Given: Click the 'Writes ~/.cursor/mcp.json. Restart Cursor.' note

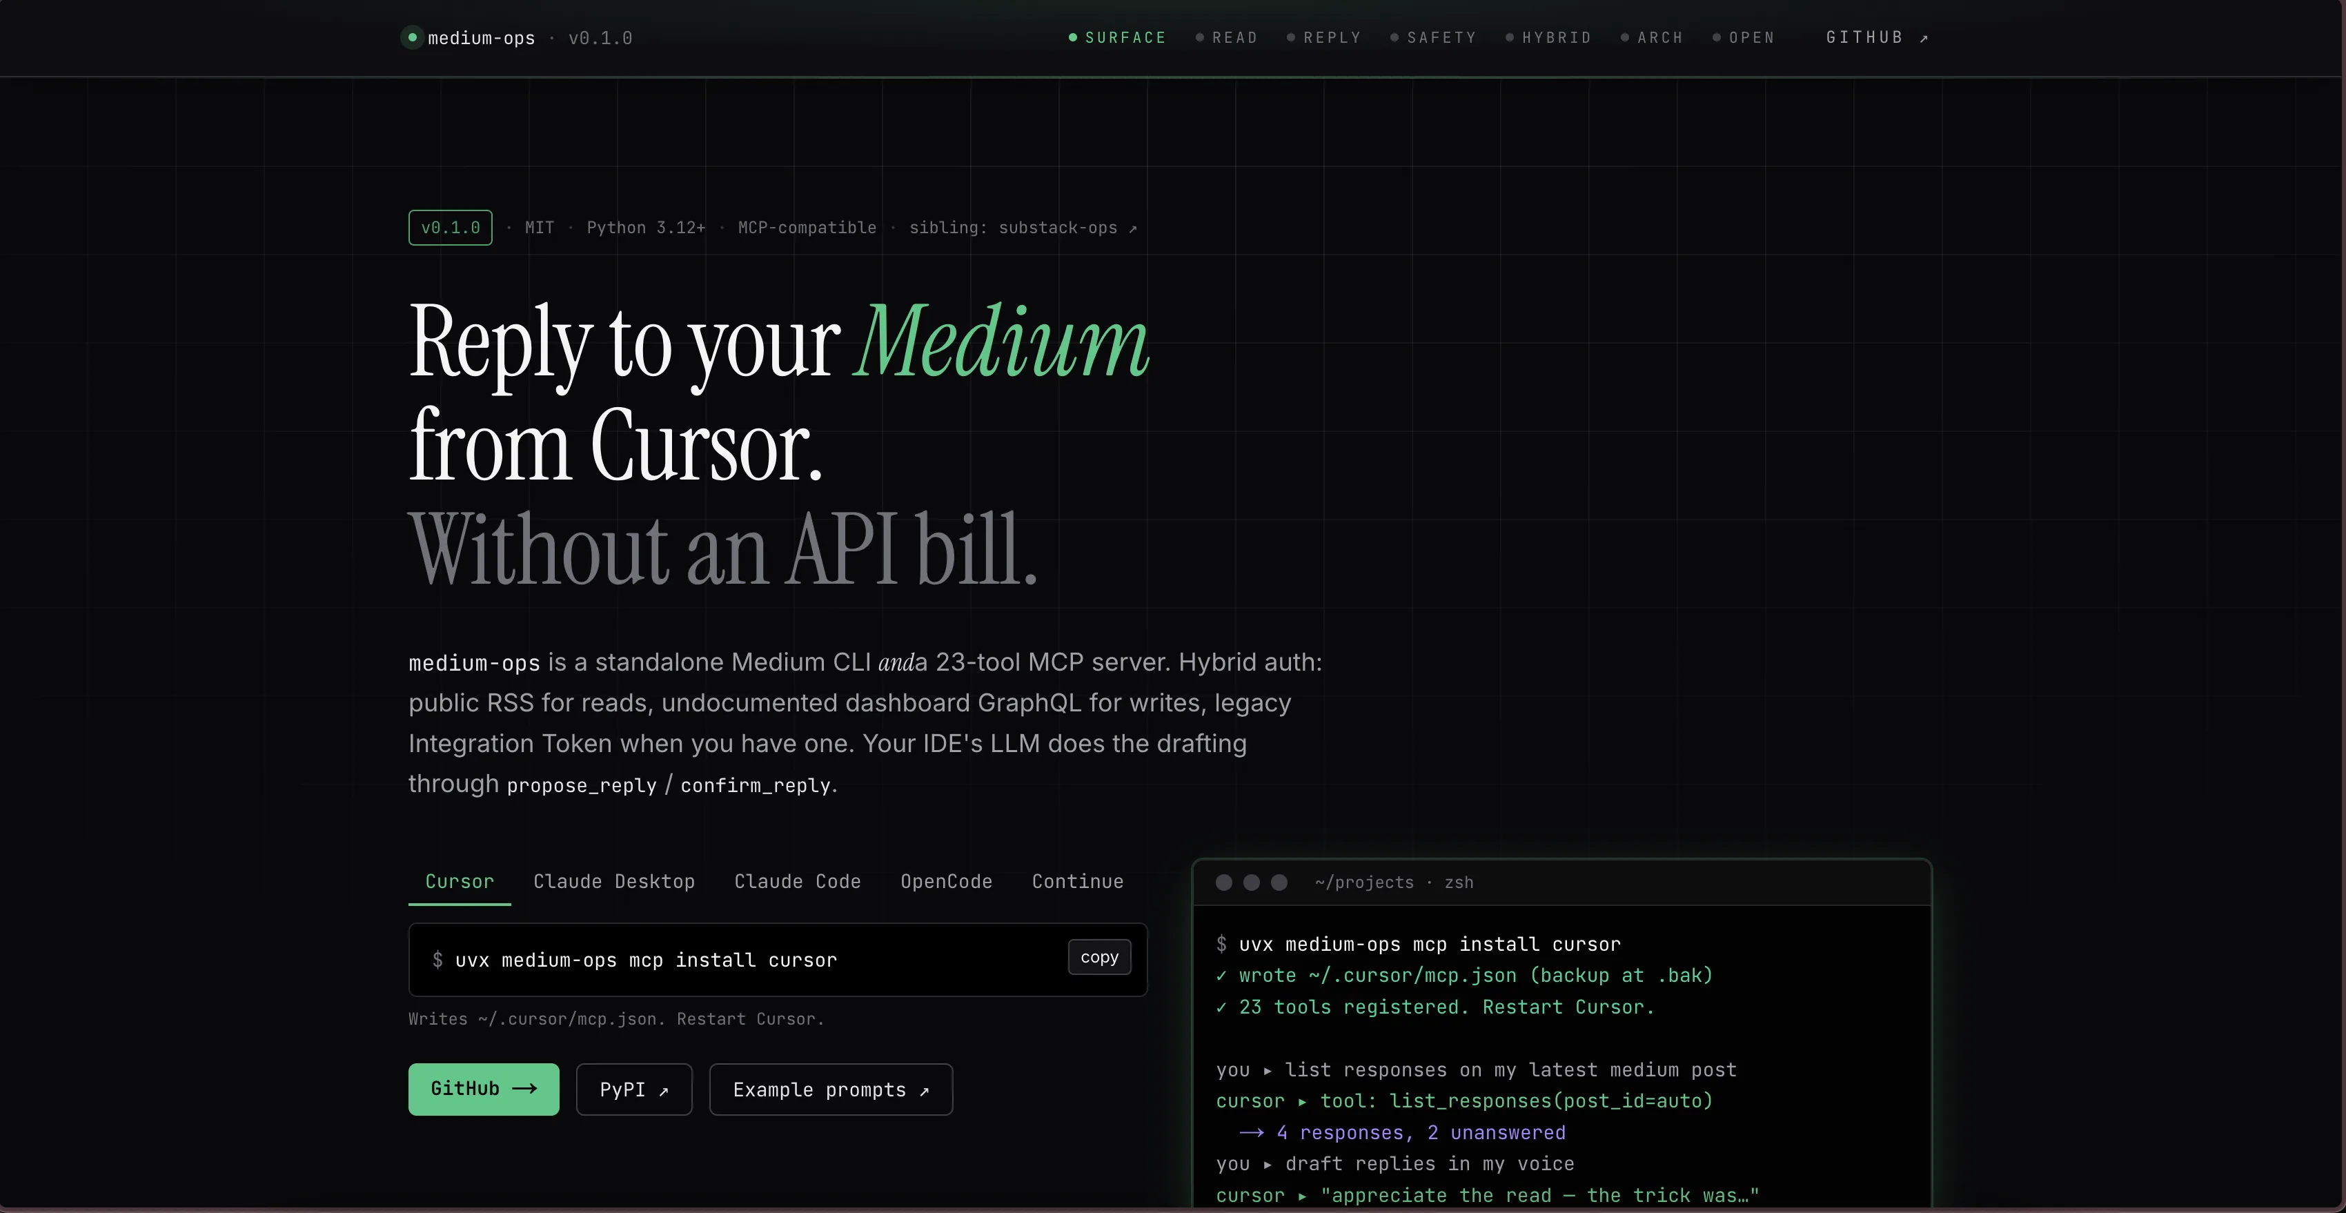Looking at the screenshot, I should (615, 1019).
